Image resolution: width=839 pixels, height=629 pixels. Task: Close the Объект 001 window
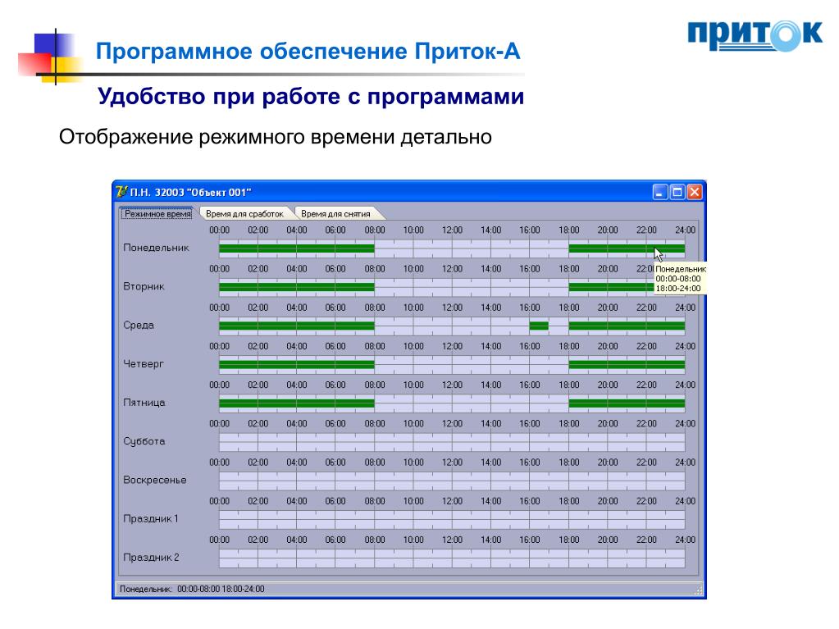click(695, 191)
